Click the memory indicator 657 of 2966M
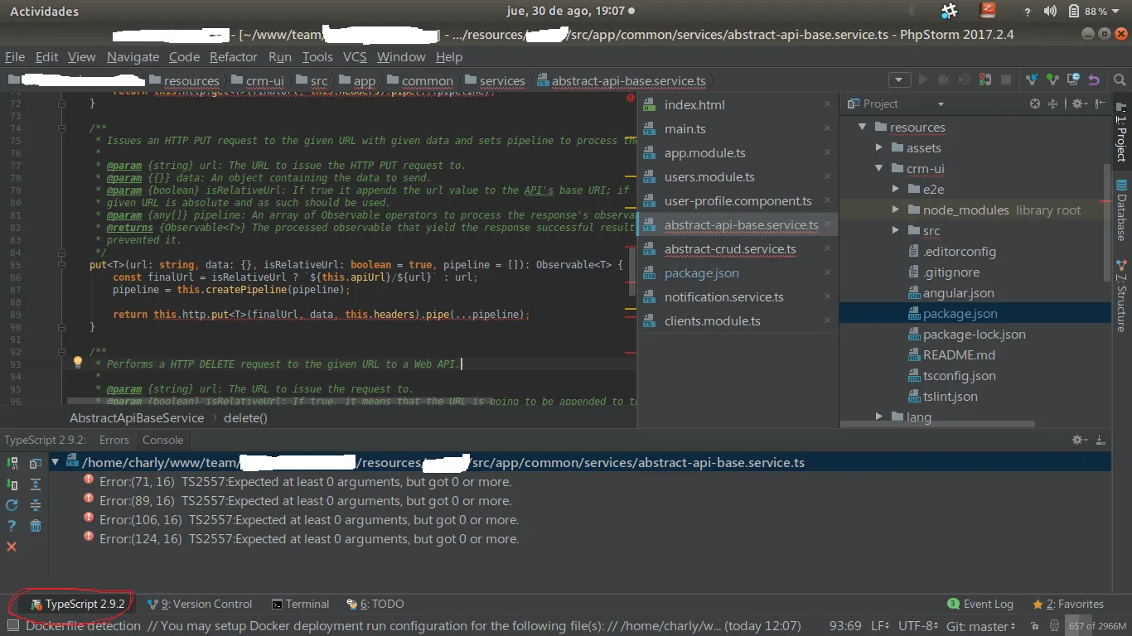This screenshot has height=636, width=1132. tap(1097, 626)
